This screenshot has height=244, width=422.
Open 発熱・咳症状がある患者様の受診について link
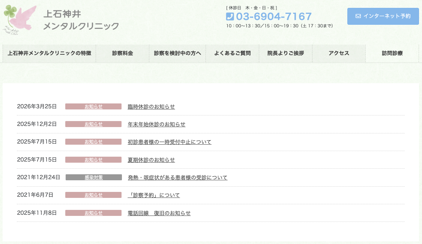(177, 178)
